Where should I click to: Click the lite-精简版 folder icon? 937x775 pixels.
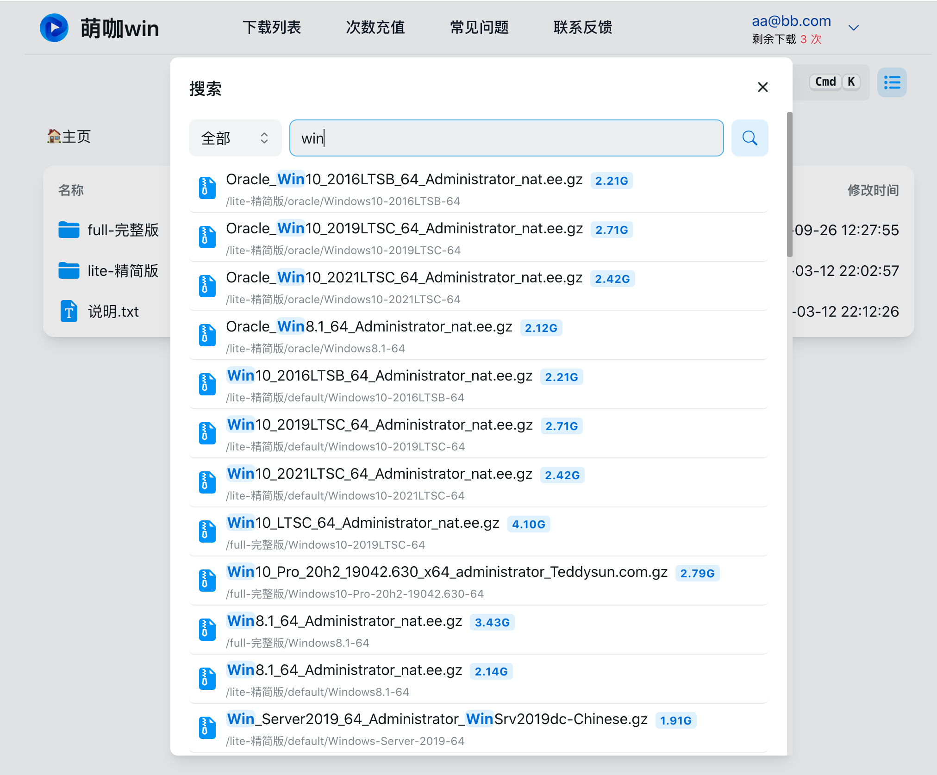click(69, 270)
